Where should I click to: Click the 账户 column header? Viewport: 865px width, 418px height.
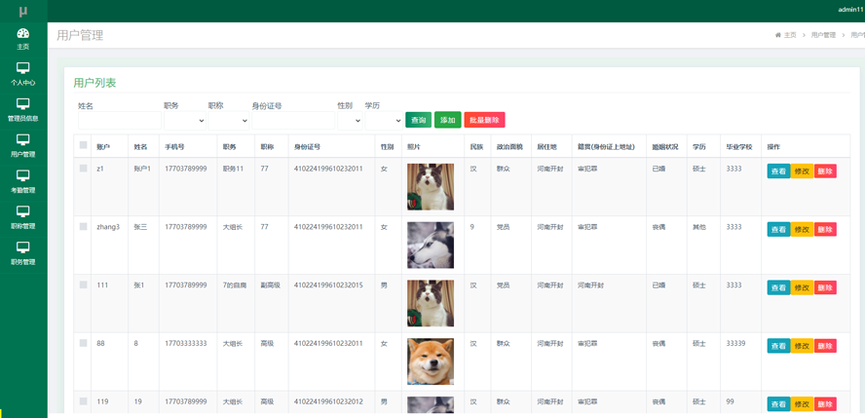103,147
